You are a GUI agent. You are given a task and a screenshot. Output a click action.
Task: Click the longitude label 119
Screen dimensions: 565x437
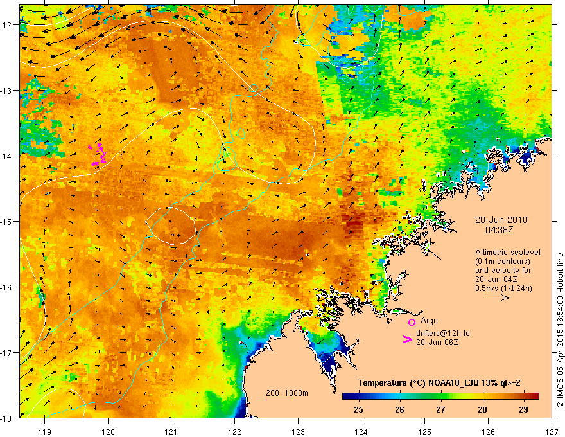point(45,432)
